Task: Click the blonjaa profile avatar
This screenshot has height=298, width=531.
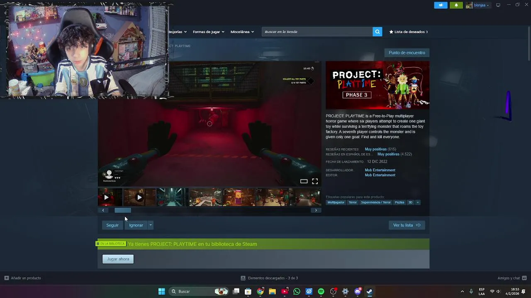Action: [x=469, y=5]
